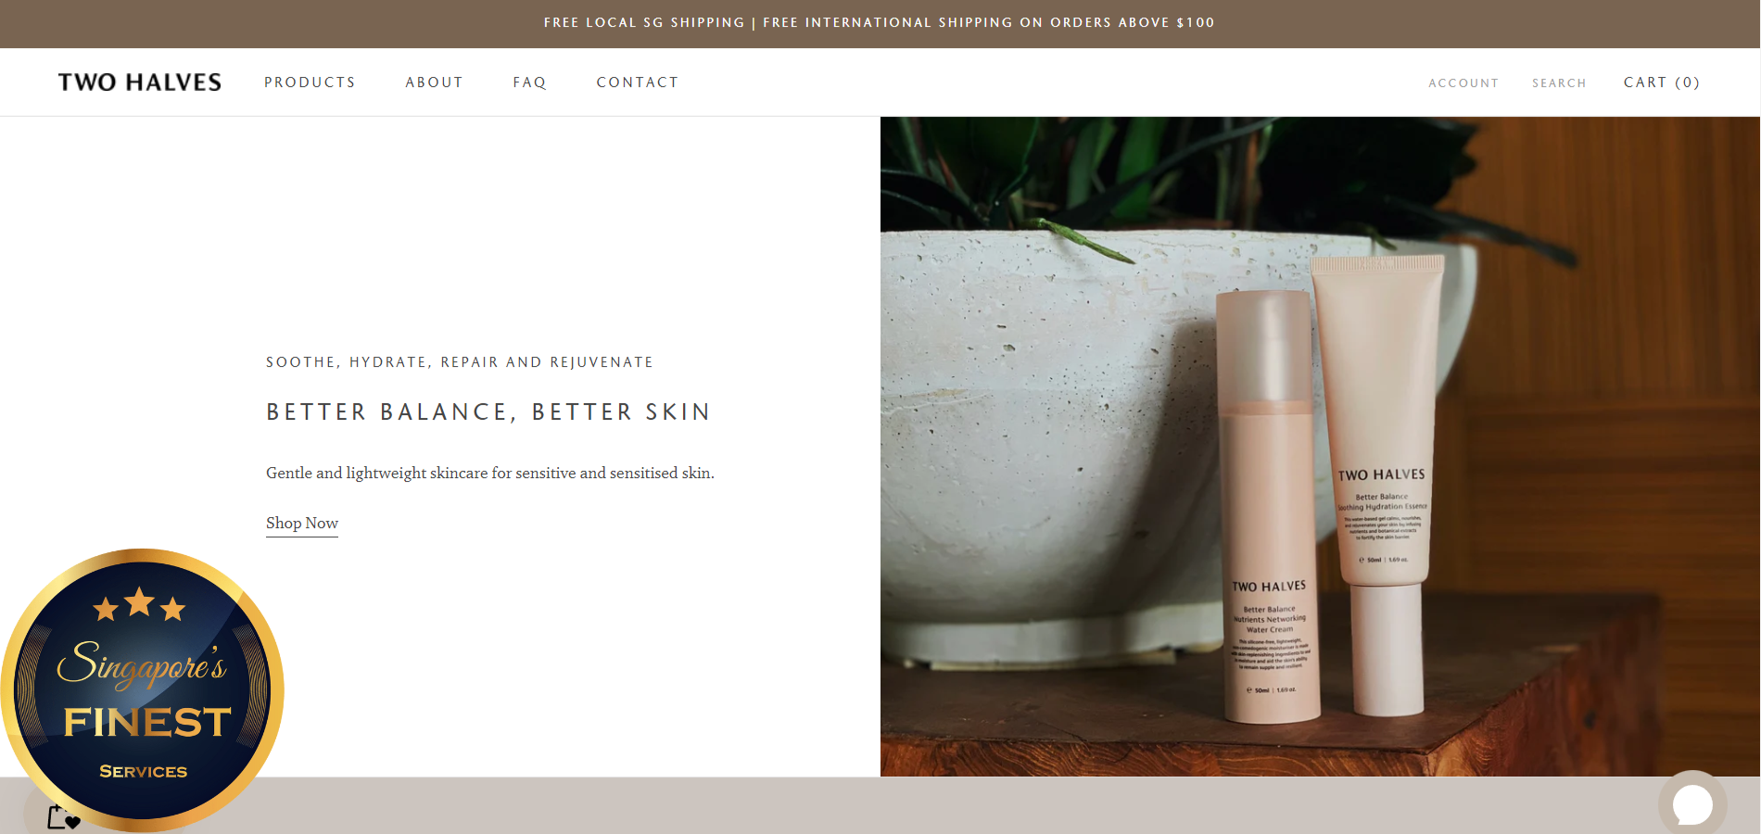Click the free shipping announcement bar

880,23
